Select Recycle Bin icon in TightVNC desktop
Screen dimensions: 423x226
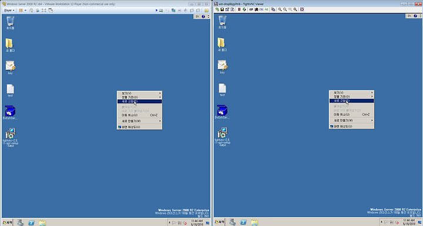222,22
